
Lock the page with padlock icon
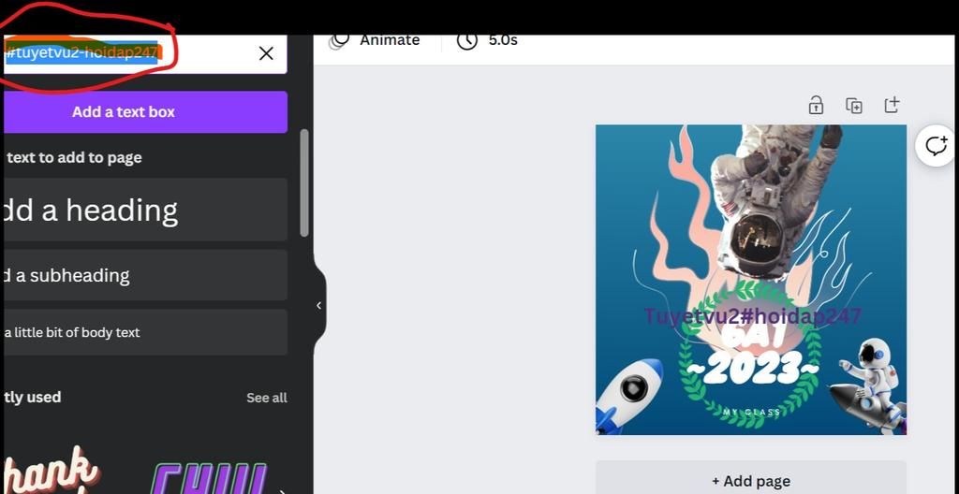[x=816, y=105]
